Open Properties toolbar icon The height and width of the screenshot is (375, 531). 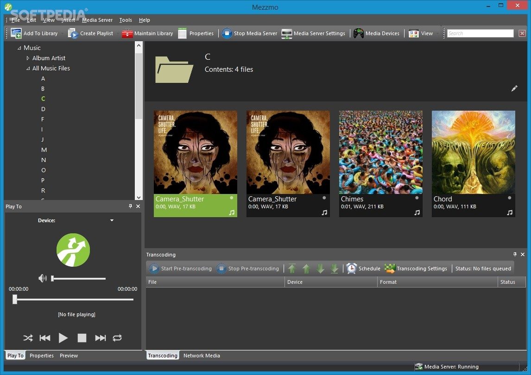[182, 33]
